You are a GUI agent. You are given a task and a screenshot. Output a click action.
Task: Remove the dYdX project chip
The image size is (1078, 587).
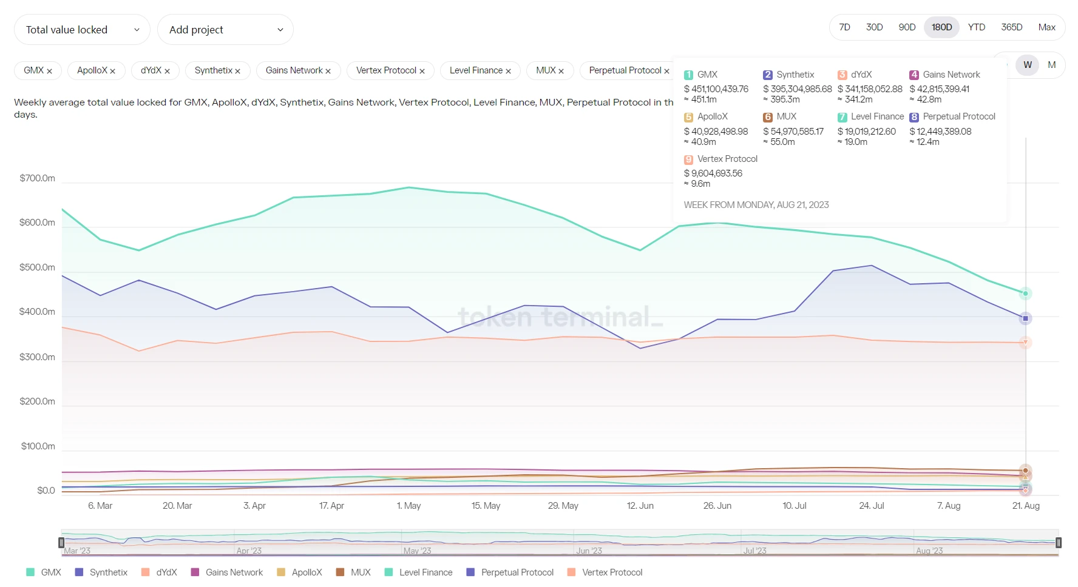coord(167,71)
